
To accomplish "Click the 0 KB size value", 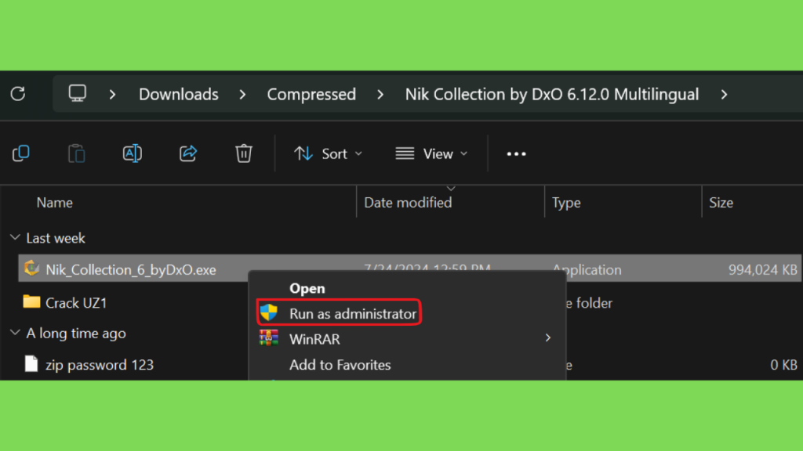I will point(783,365).
